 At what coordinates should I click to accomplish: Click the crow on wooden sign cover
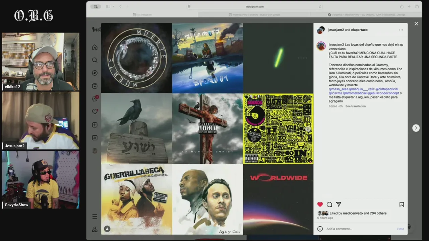point(136,129)
